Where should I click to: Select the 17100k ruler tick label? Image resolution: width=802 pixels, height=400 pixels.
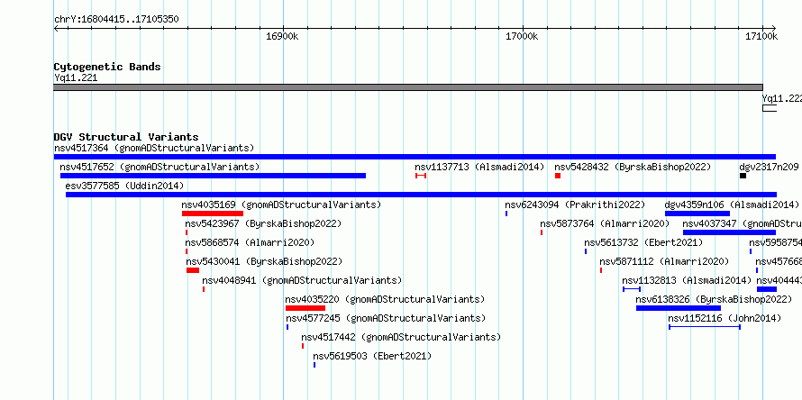click(x=761, y=37)
